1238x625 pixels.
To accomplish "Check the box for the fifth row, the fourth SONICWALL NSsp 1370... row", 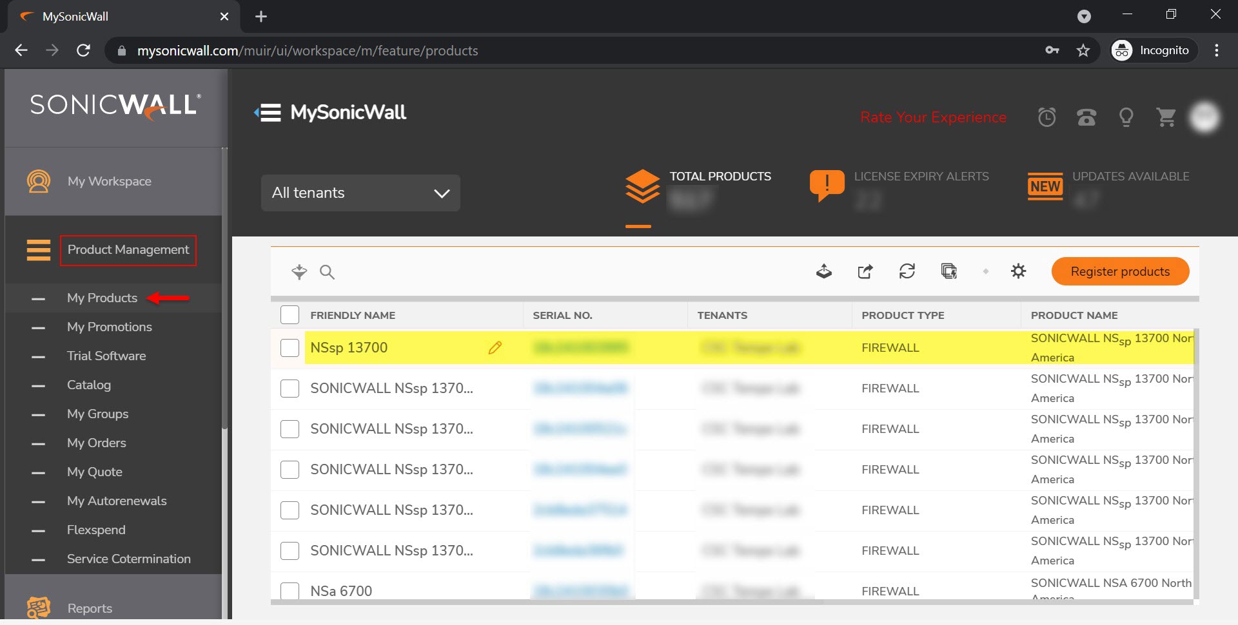I will tap(290, 510).
